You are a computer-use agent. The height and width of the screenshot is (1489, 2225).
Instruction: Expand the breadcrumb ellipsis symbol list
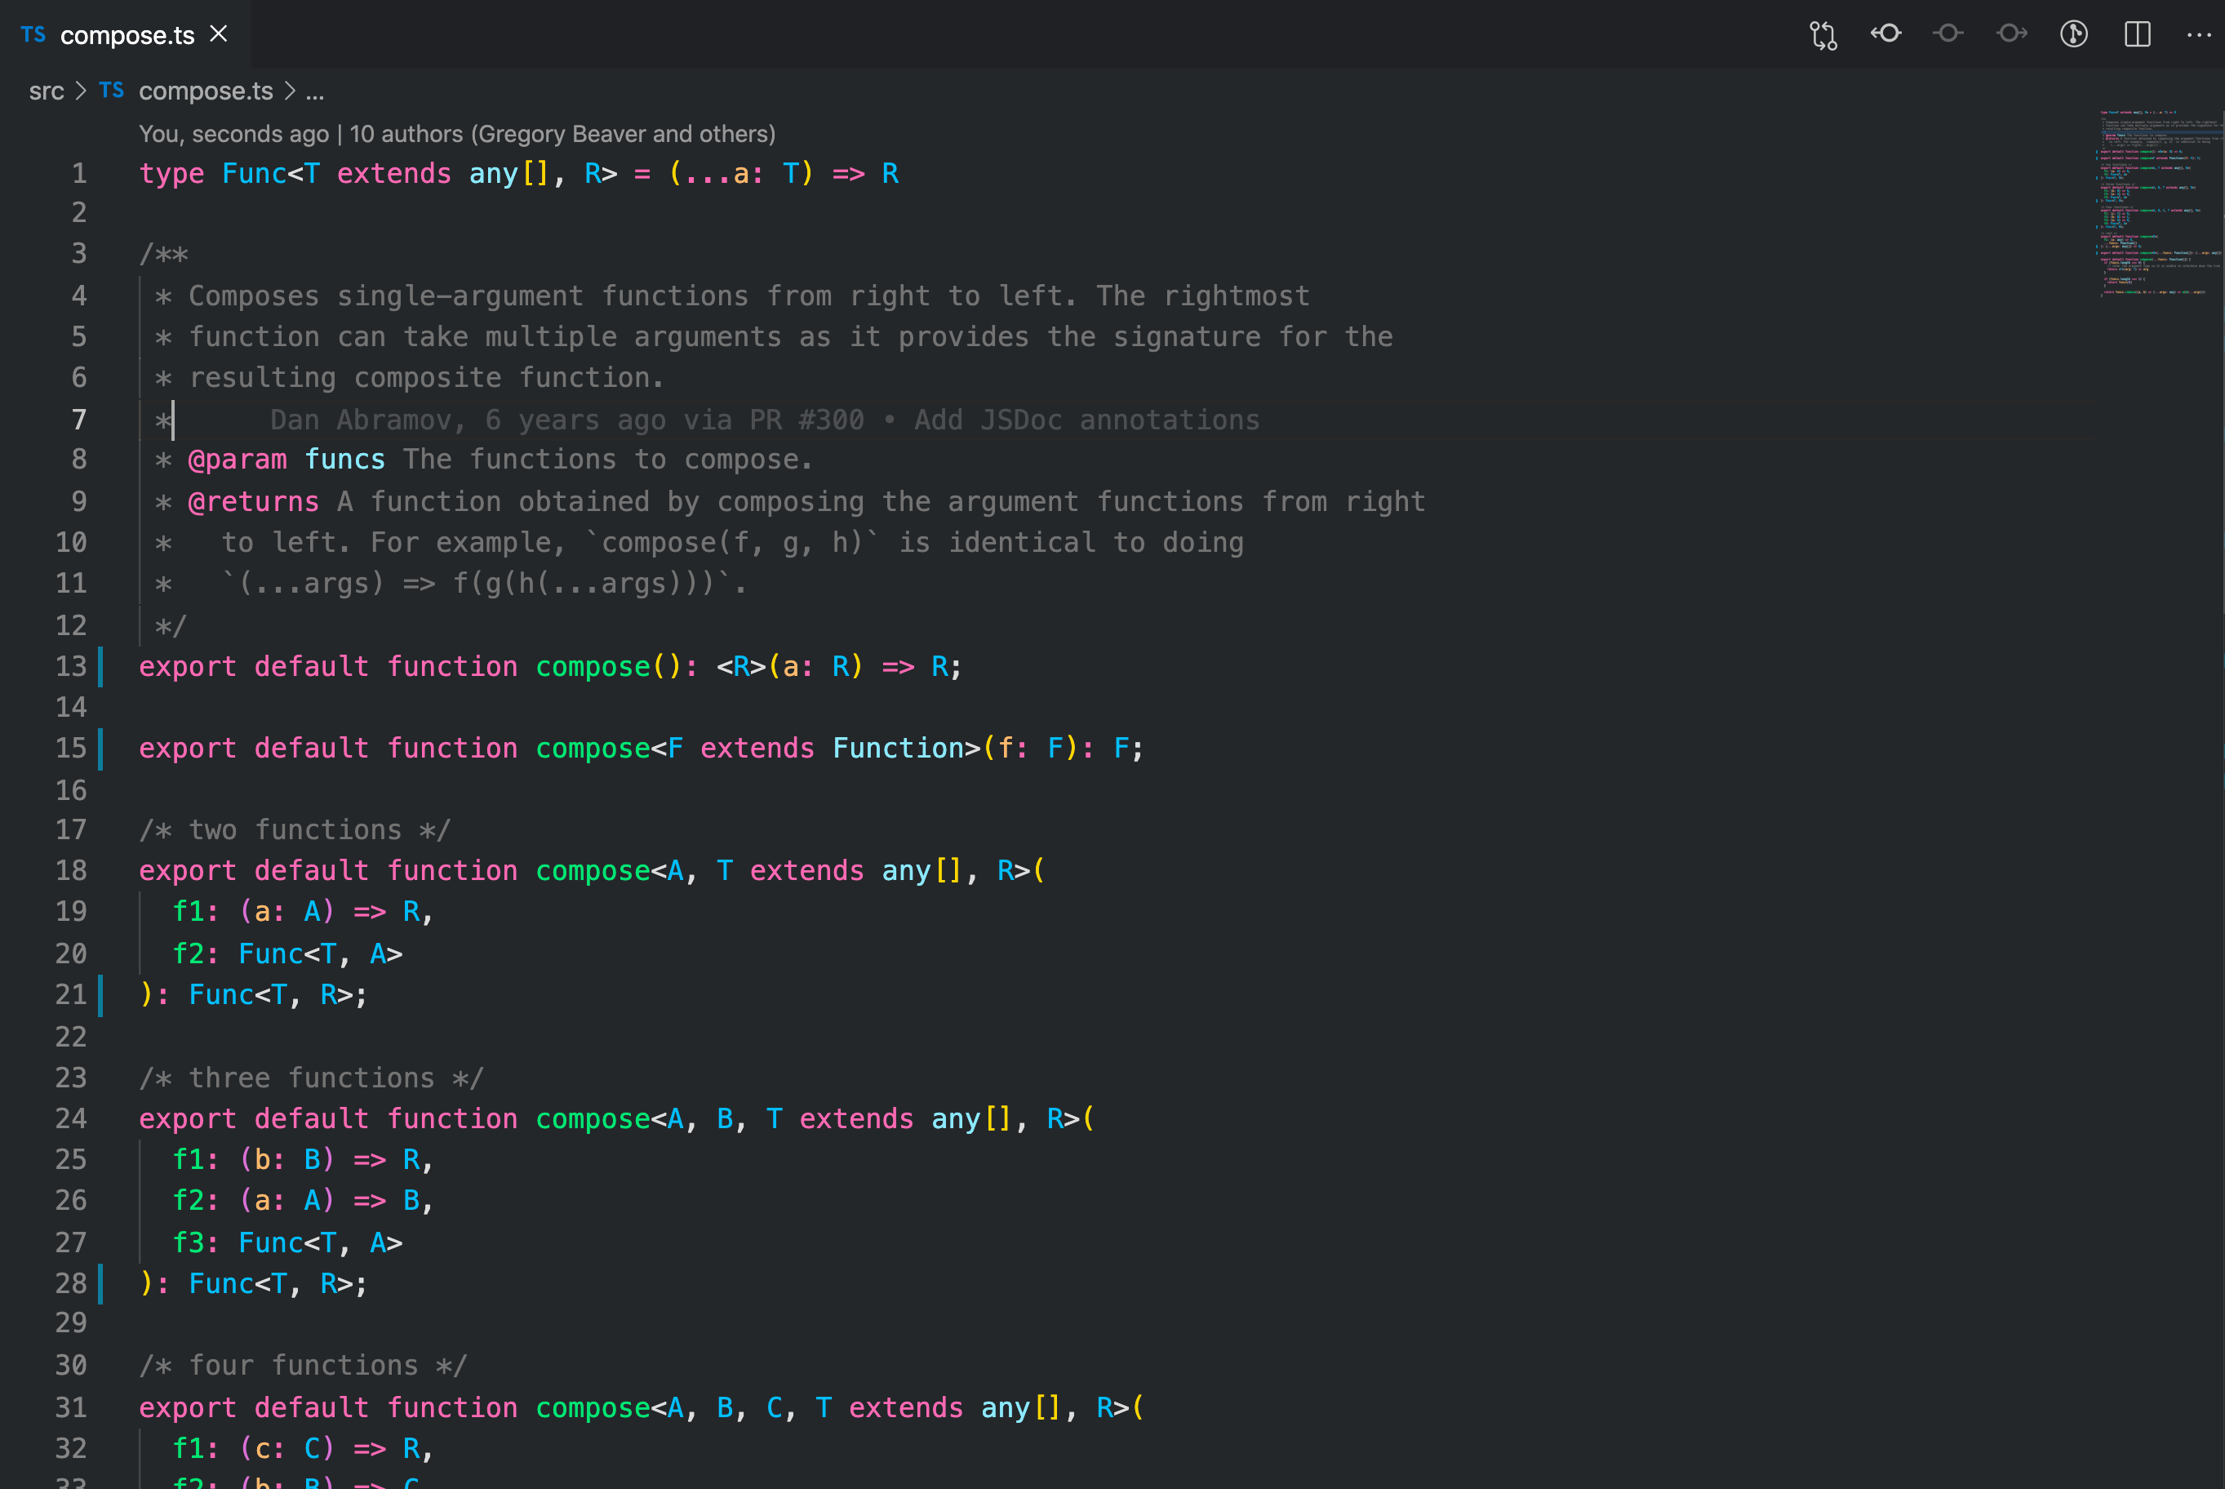click(x=315, y=91)
